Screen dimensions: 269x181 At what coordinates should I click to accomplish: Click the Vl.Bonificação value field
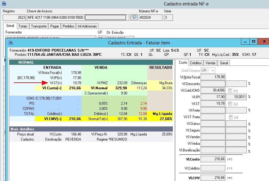(x=213, y=150)
